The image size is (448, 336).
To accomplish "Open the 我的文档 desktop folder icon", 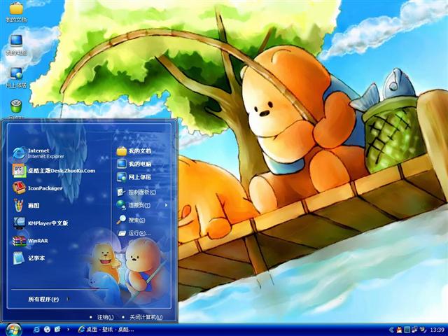I will [16, 12].
